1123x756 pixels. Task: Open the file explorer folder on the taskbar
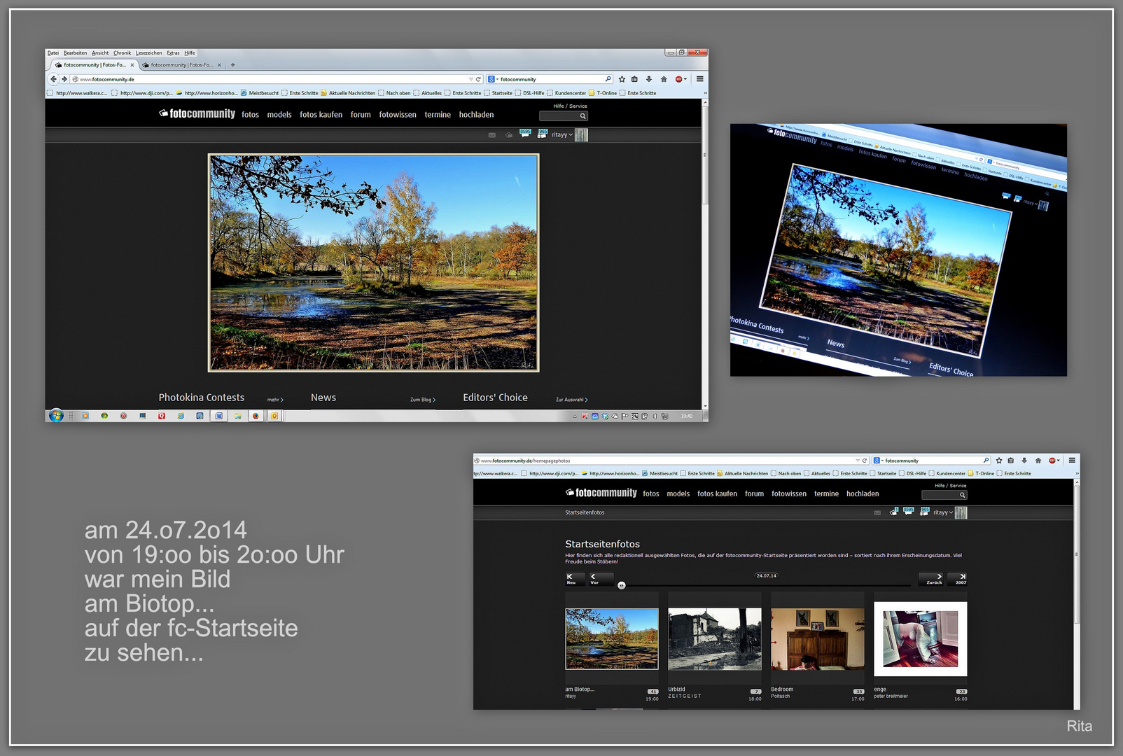click(x=237, y=416)
